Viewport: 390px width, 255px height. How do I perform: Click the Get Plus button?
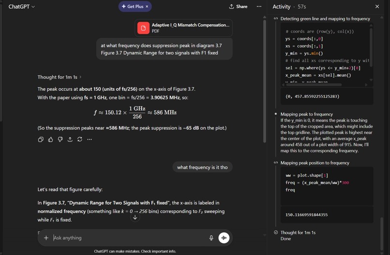pos(133,7)
